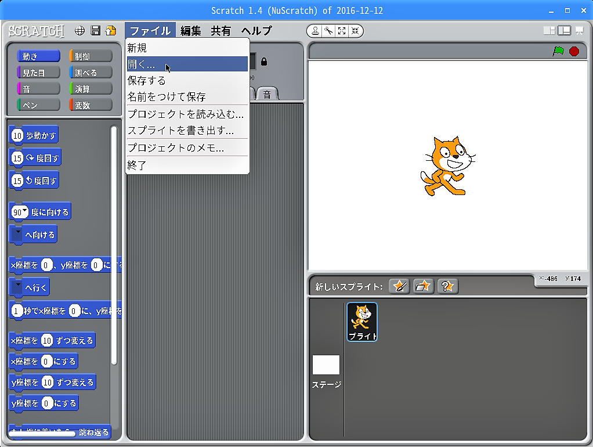Select the cat sprite thumbnail
The width and height of the screenshot is (593, 447).
362,322
